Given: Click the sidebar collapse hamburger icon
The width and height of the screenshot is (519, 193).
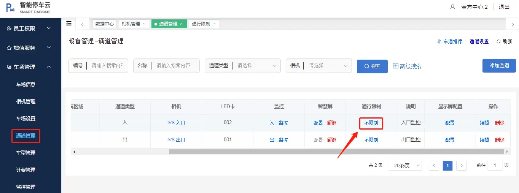Looking at the screenshot, I should [x=69, y=24].
